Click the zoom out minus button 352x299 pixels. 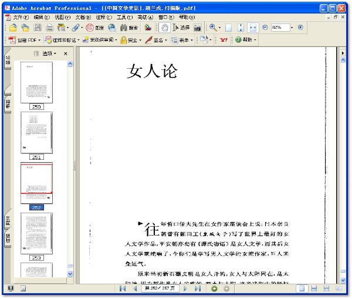(265, 28)
